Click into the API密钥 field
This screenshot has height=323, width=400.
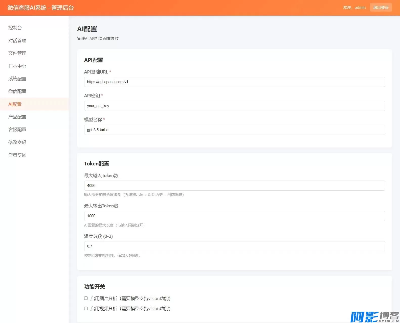234,106
